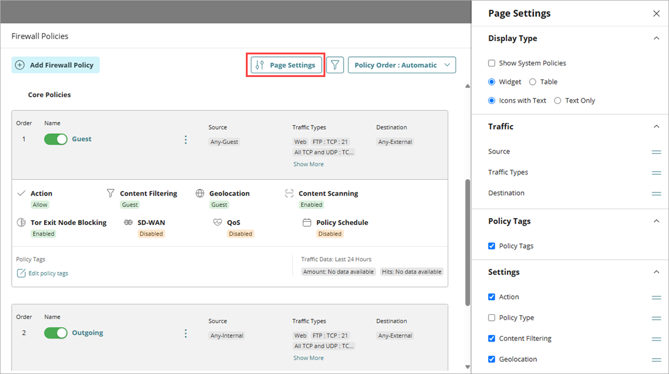The width and height of the screenshot is (669, 374).
Task: Click the Core Policies heading
Action: [x=50, y=95]
